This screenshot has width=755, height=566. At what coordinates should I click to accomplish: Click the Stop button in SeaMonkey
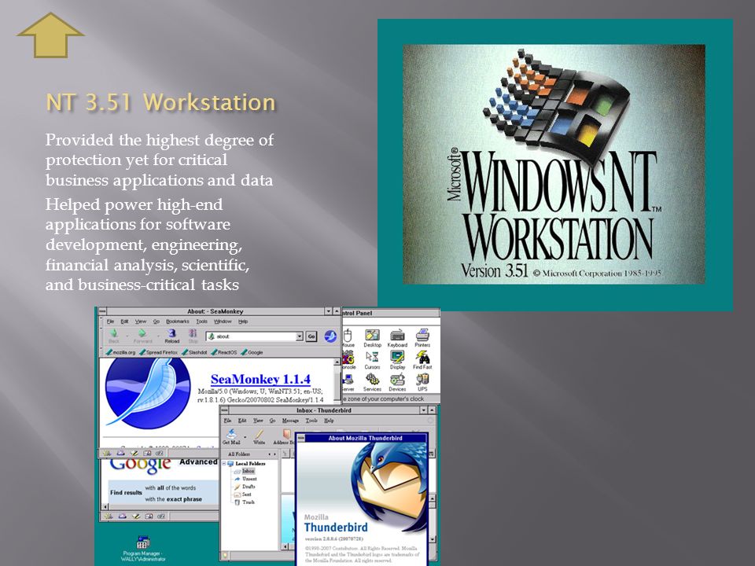point(193,336)
